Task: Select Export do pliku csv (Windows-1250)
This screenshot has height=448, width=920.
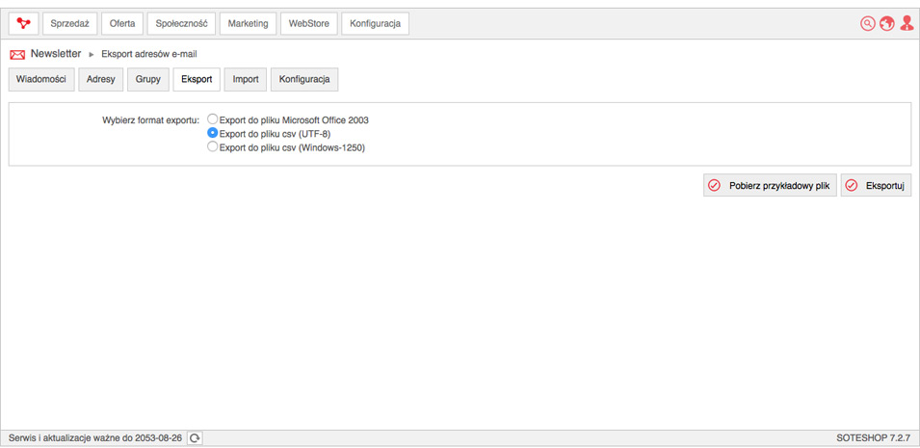Action: pyautogui.click(x=213, y=147)
